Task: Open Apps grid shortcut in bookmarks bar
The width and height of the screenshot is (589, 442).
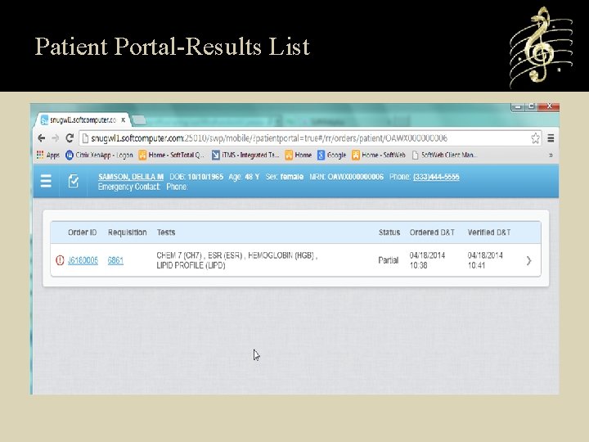Action: [48, 155]
